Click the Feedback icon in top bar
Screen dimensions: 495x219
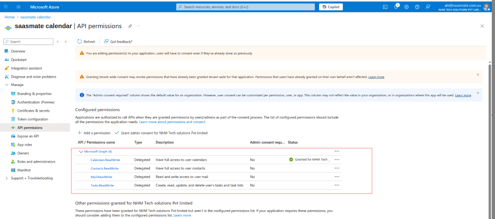point(428,7)
